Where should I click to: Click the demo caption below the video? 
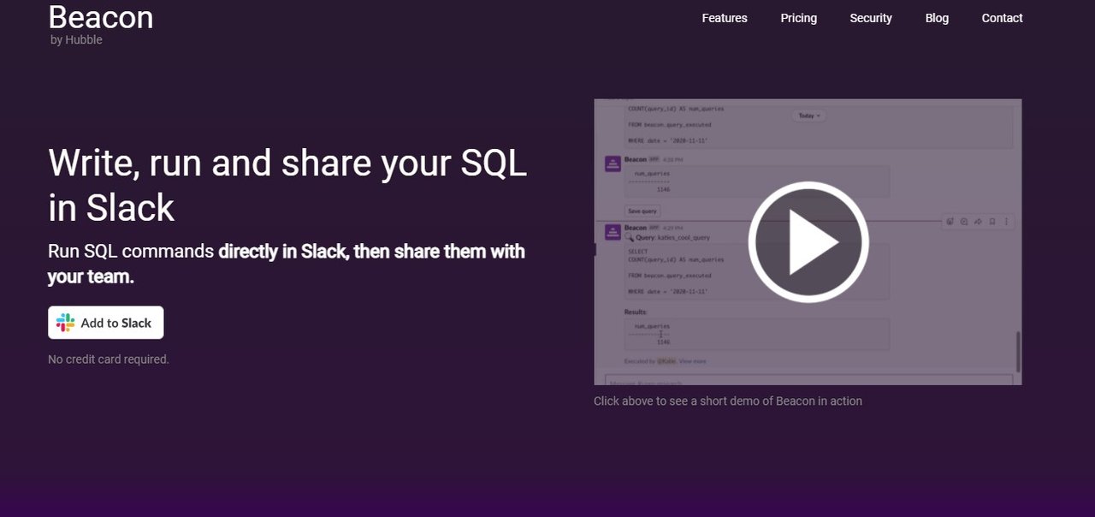728,401
